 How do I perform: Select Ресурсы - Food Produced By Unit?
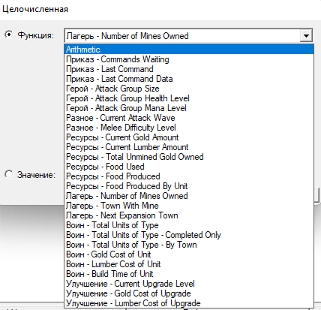coord(189,186)
